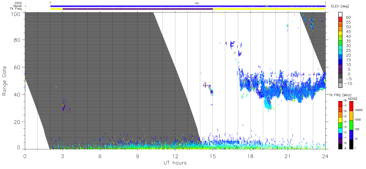Screen dimensions: 366x169
Task: Pick the orange-yellow band of the NOISE colorbar
Action: coord(351,116)
